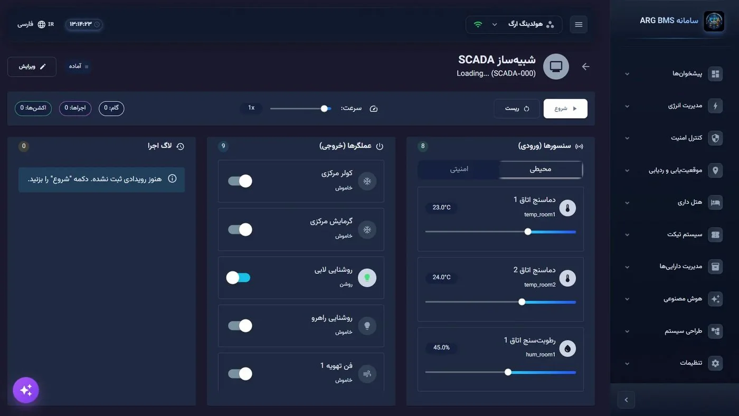Click the فارسی language selector
739x416 pixels.
pyautogui.click(x=35, y=24)
